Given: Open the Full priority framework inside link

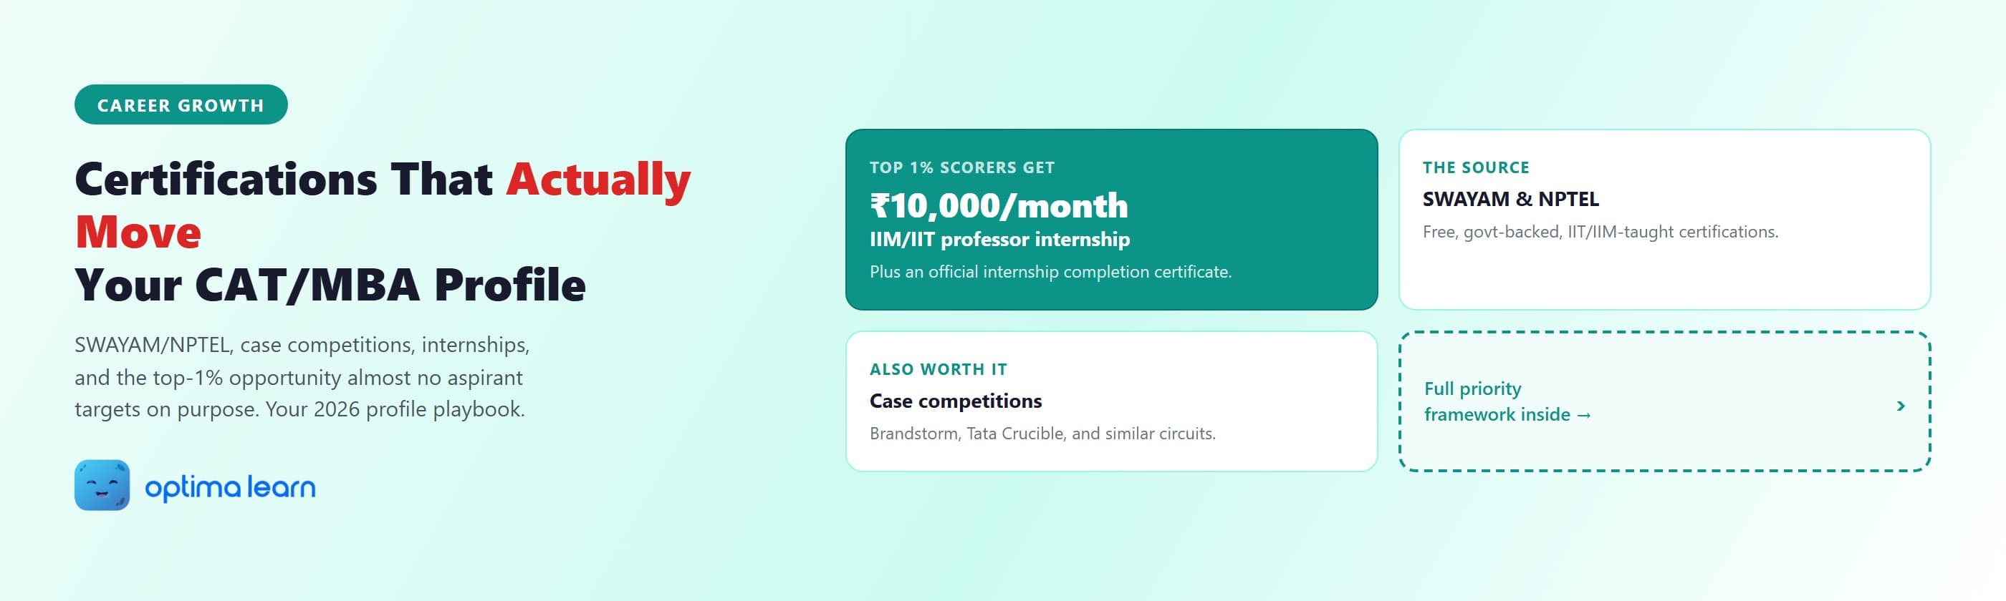Looking at the screenshot, I should tap(1507, 401).
